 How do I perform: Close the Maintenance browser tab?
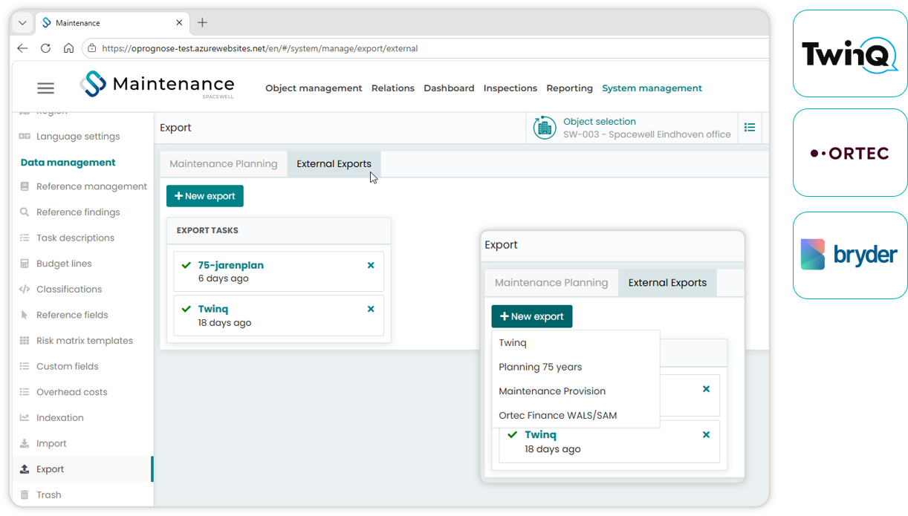point(179,23)
